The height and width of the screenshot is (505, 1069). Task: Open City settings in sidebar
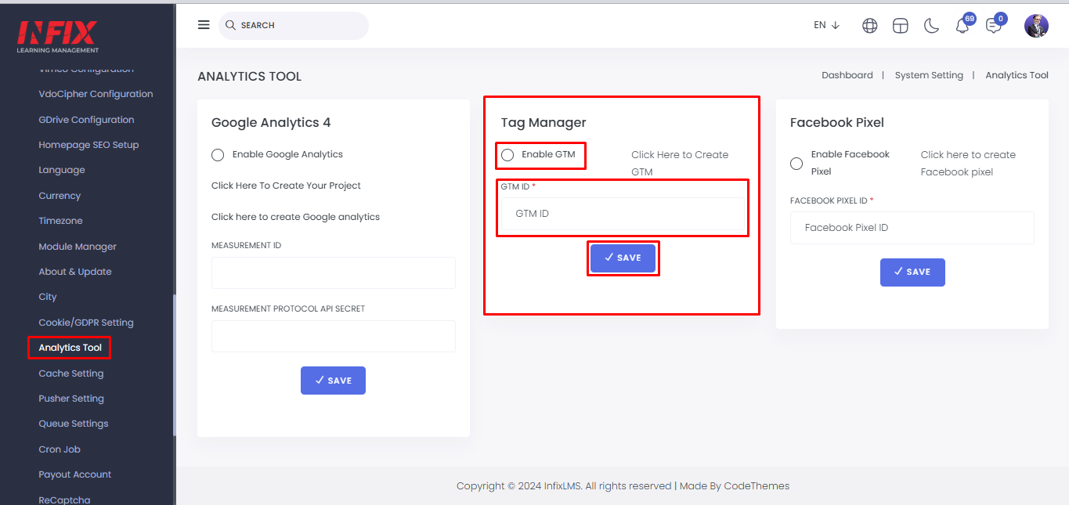pos(48,297)
